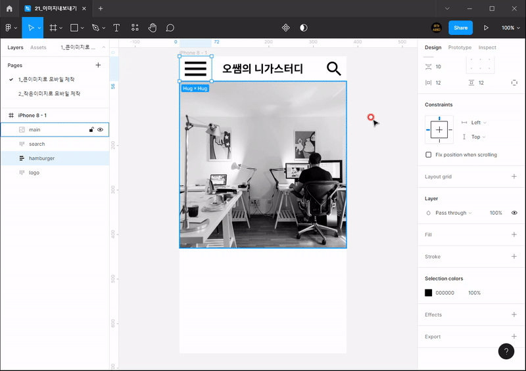This screenshot has width=526, height=371.
Task: Open vertical constraint Top dropdown
Action: coord(479,137)
